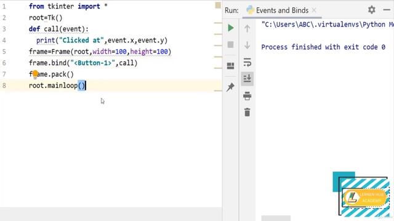Click the down arrow in Run panel
Screen dimensions: 394x221
tap(247, 45)
